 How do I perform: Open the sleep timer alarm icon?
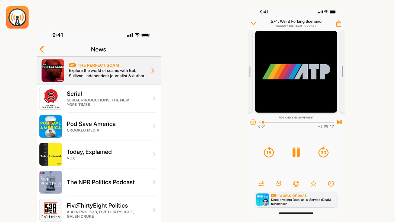tap(279, 184)
